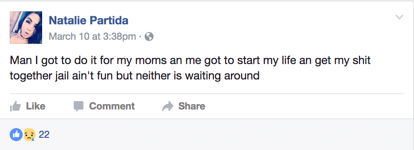Visit the Natalie Partida profile name link
Image resolution: width=414 pixels, height=150 pixels.
[88, 20]
